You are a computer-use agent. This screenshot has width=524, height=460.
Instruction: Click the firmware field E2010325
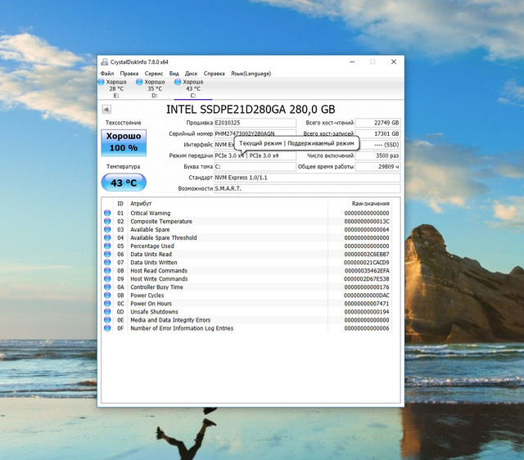click(x=255, y=123)
